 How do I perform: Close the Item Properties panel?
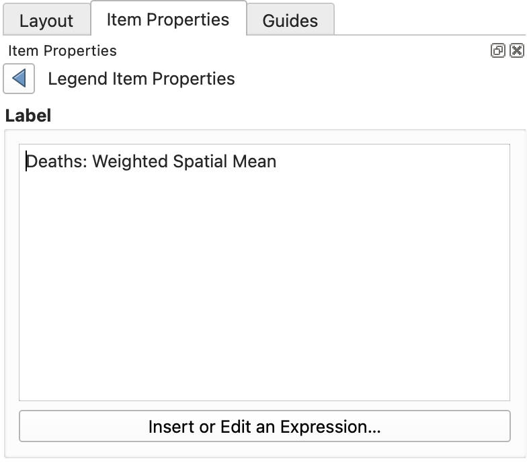click(x=516, y=50)
